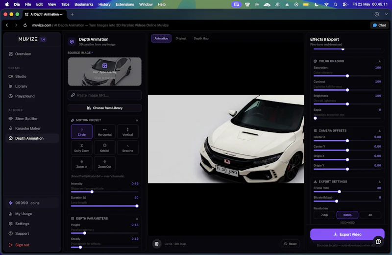
Task: Click the Frame Rate slider handle
Action: coord(339,192)
